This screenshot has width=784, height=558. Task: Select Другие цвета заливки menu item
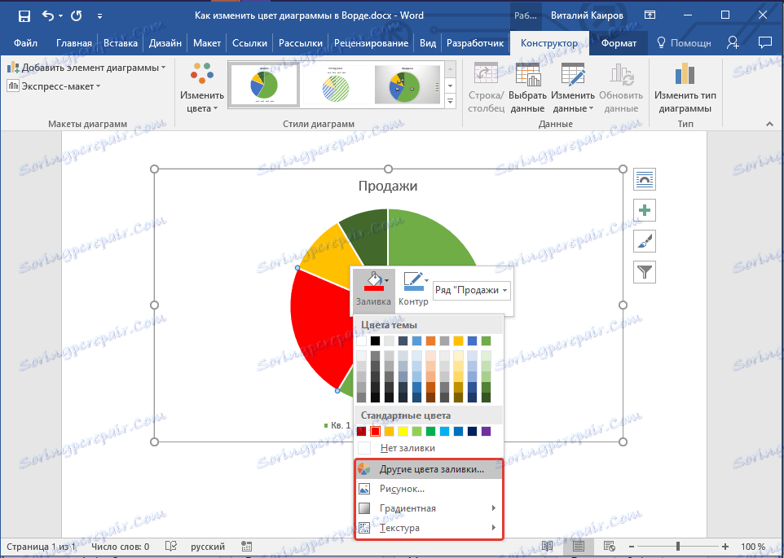pos(431,469)
